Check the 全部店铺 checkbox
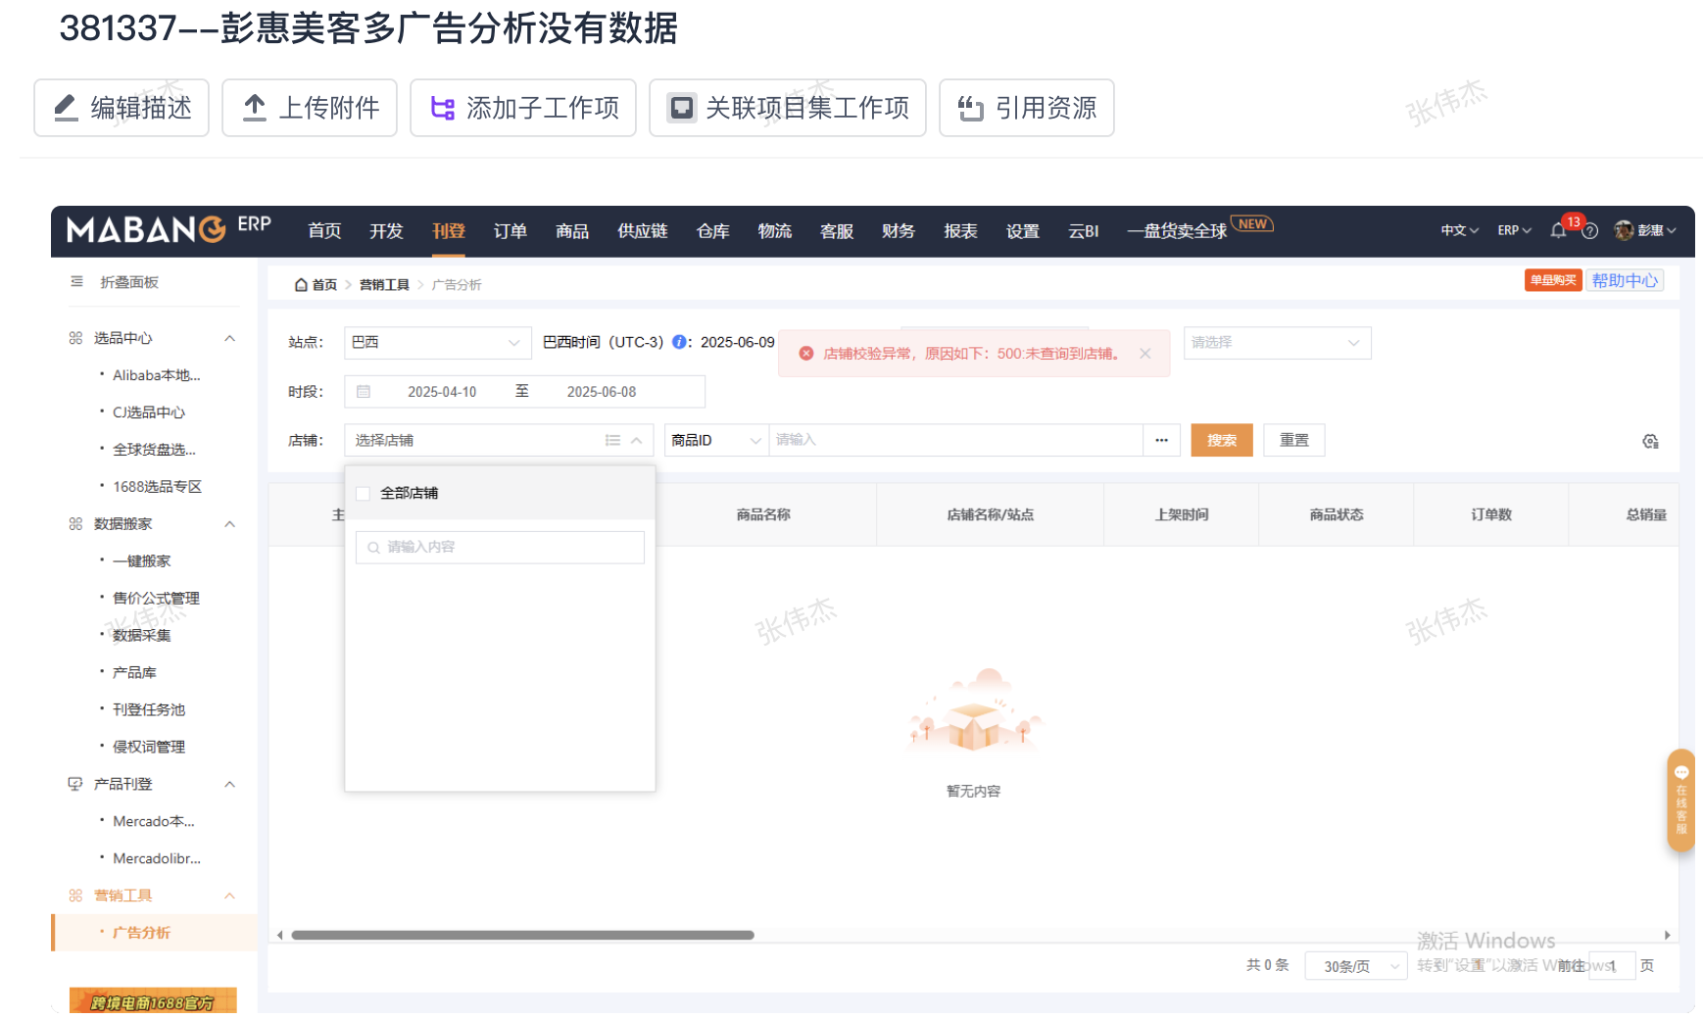Screen dimensions: 1703x1019 tap(364, 494)
